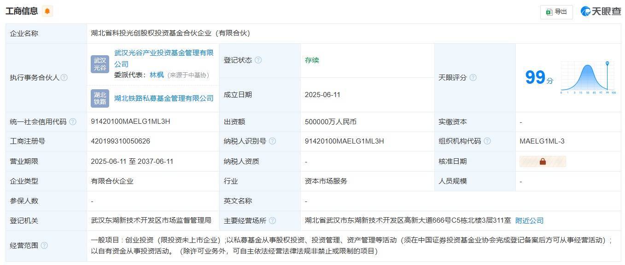Click the 经营范围 description text
The width and height of the screenshot is (625, 265).
point(352,246)
